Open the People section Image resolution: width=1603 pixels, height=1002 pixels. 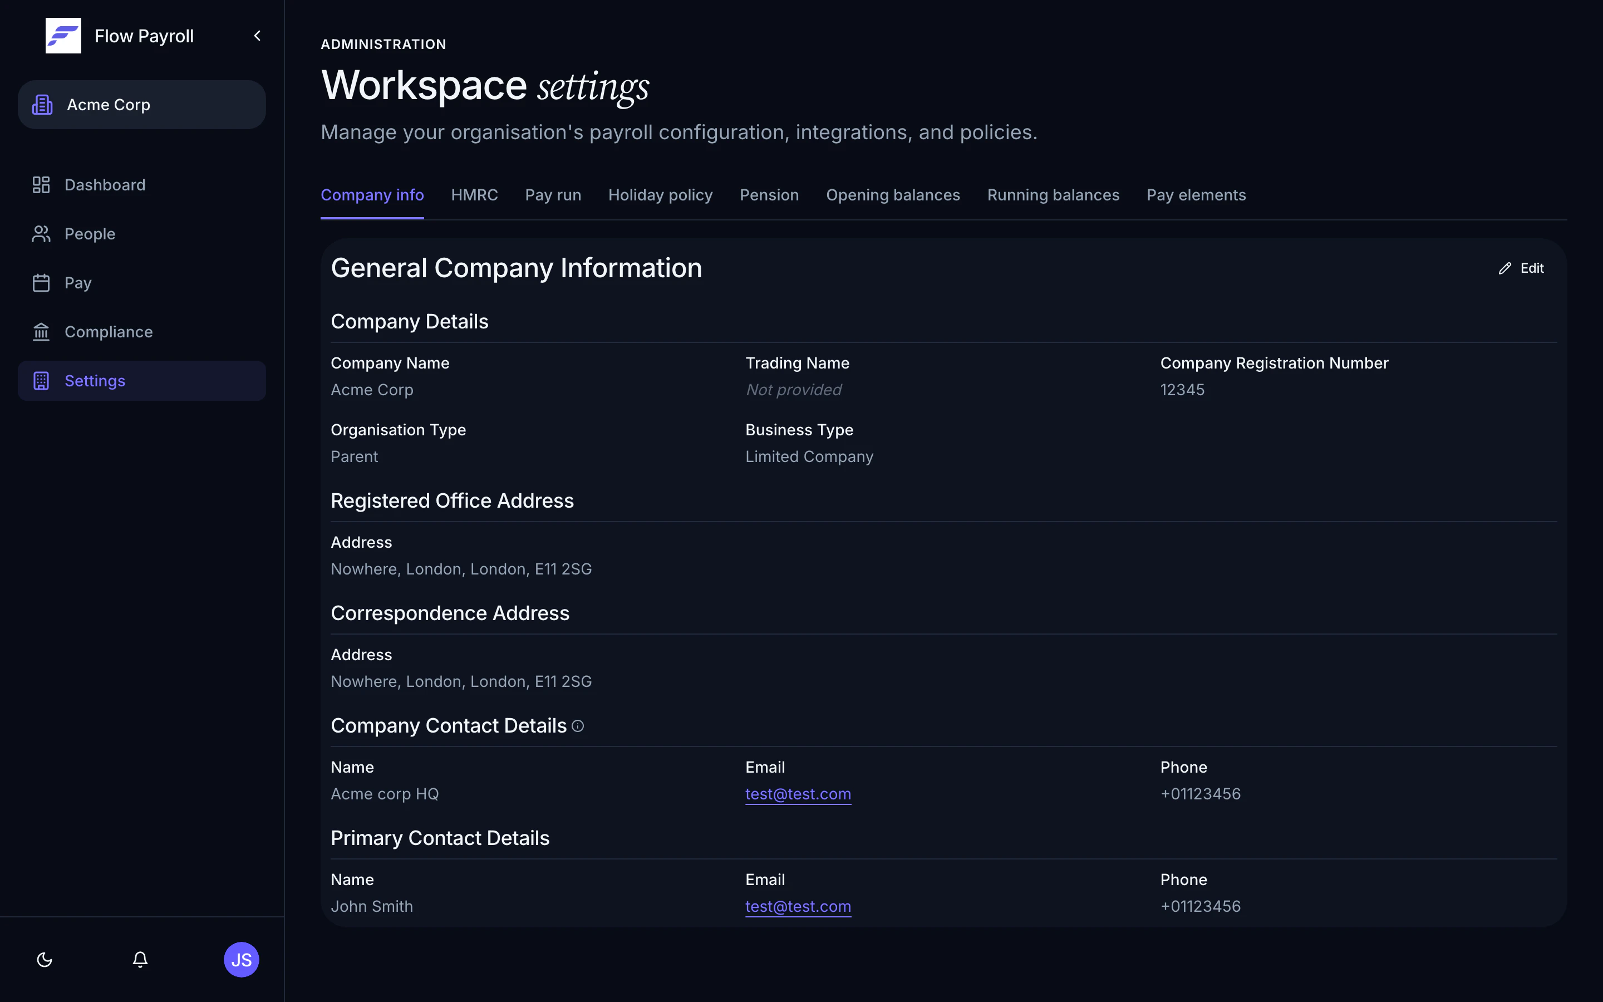click(142, 234)
